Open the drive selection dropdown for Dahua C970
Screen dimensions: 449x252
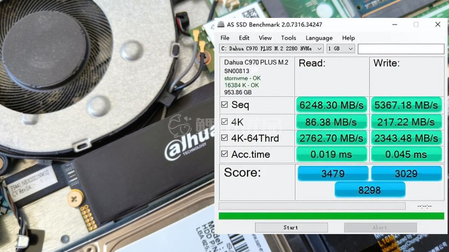(x=272, y=48)
